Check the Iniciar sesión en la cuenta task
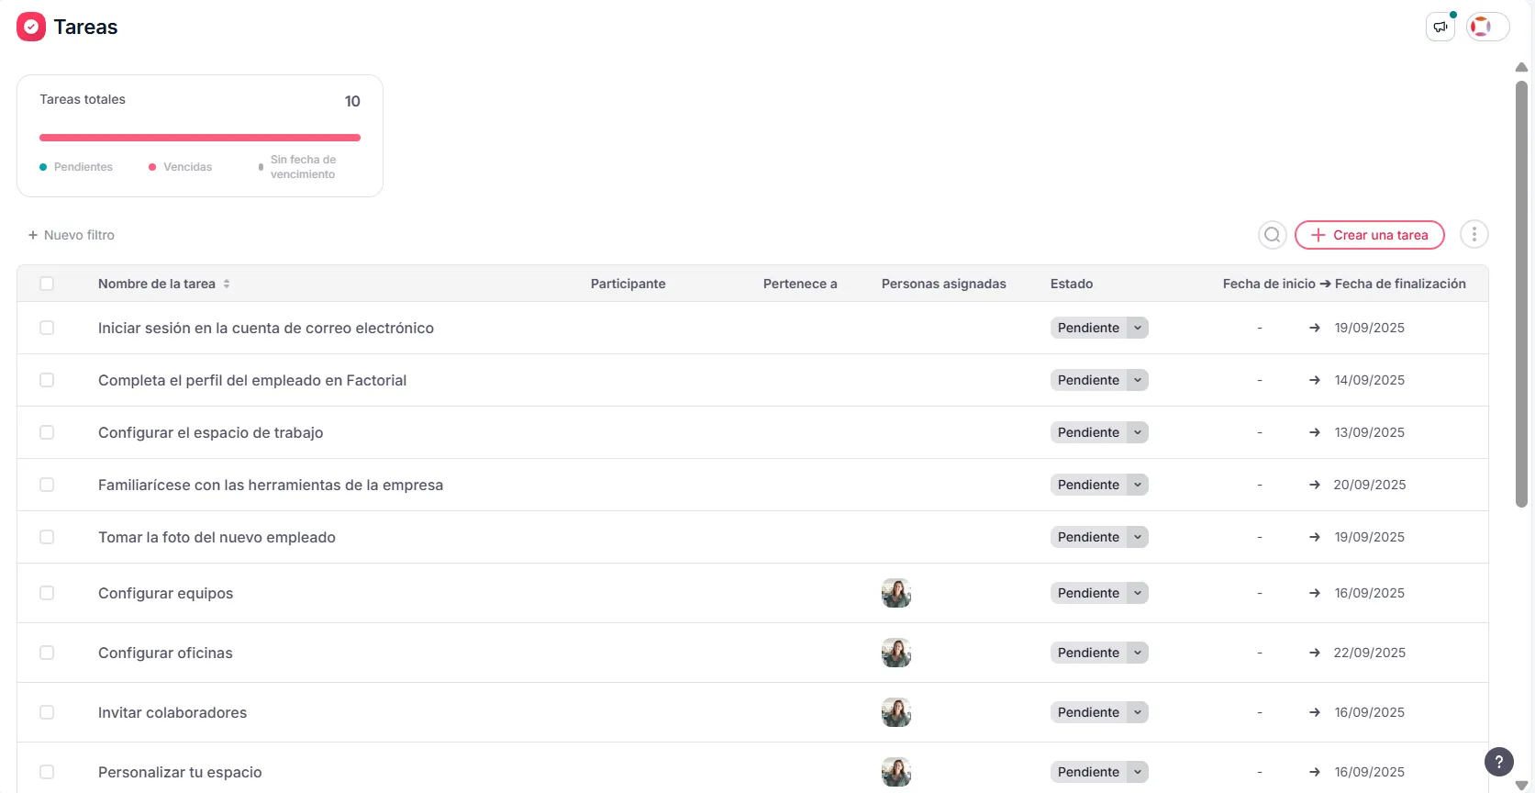Viewport: 1535px width, 793px height. click(47, 328)
